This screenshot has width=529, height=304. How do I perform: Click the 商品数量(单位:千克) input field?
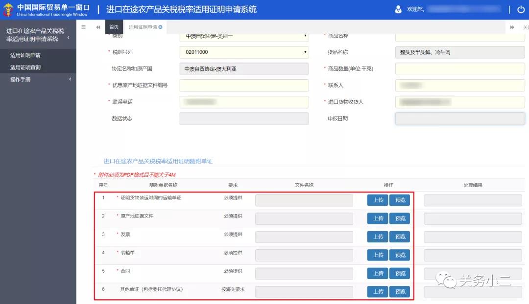(x=459, y=68)
